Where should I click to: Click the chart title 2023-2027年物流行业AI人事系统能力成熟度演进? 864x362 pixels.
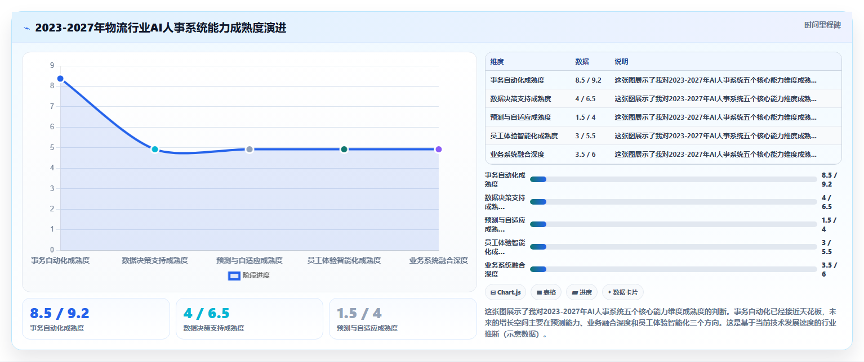point(161,28)
